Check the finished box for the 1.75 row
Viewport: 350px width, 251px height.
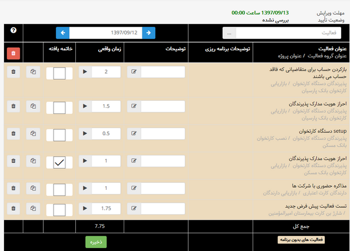click(60, 208)
